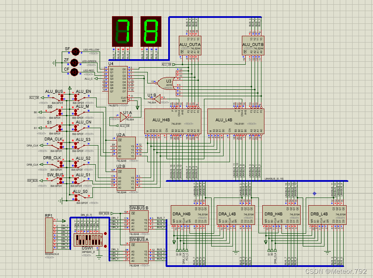Click the LINKBUS_[0..15] bus label
Image resolution: width=373 pixels, height=278 pixels.
click(274, 179)
